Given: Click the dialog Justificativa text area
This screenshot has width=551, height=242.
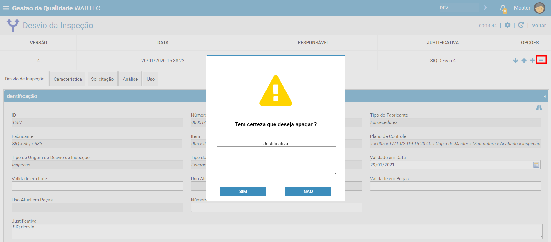Looking at the screenshot, I should point(277,161).
